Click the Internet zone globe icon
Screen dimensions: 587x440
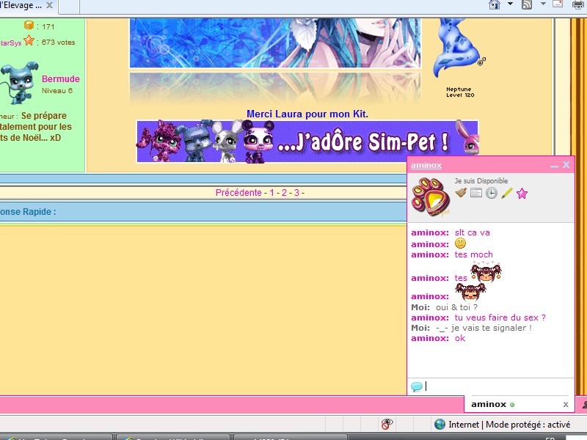[x=440, y=425]
